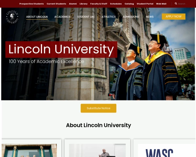Open the building window photo card
The height and width of the screenshot is (157, 196).
coord(29,150)
